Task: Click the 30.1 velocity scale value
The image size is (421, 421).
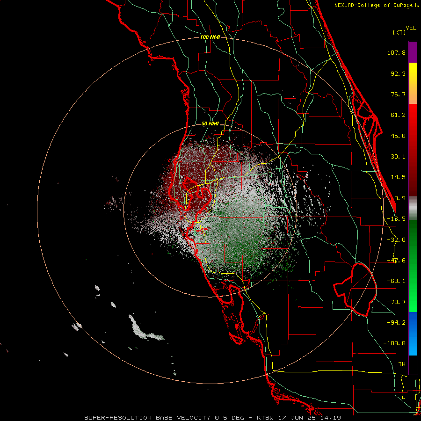Action: [398, 157]
